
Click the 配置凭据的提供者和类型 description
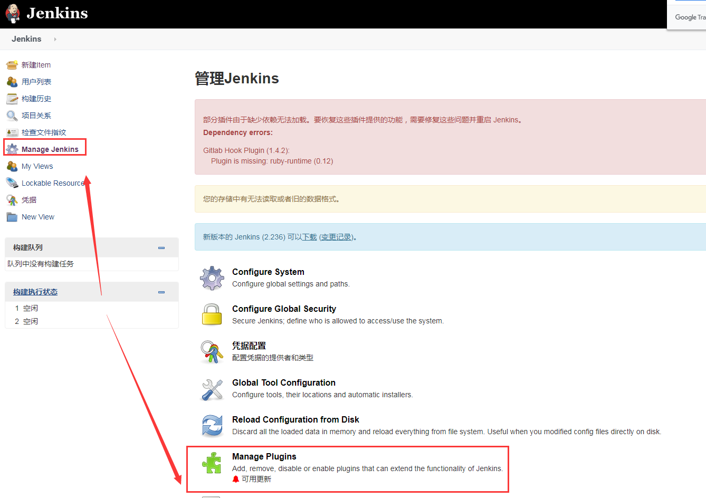[x=273, y=358]
